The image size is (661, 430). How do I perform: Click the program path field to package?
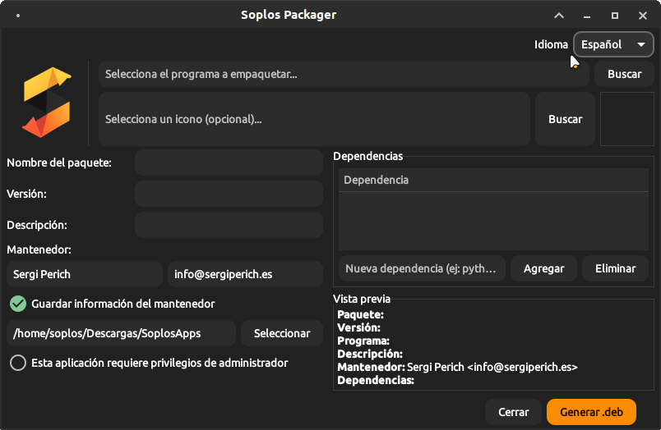pos(344,74)
